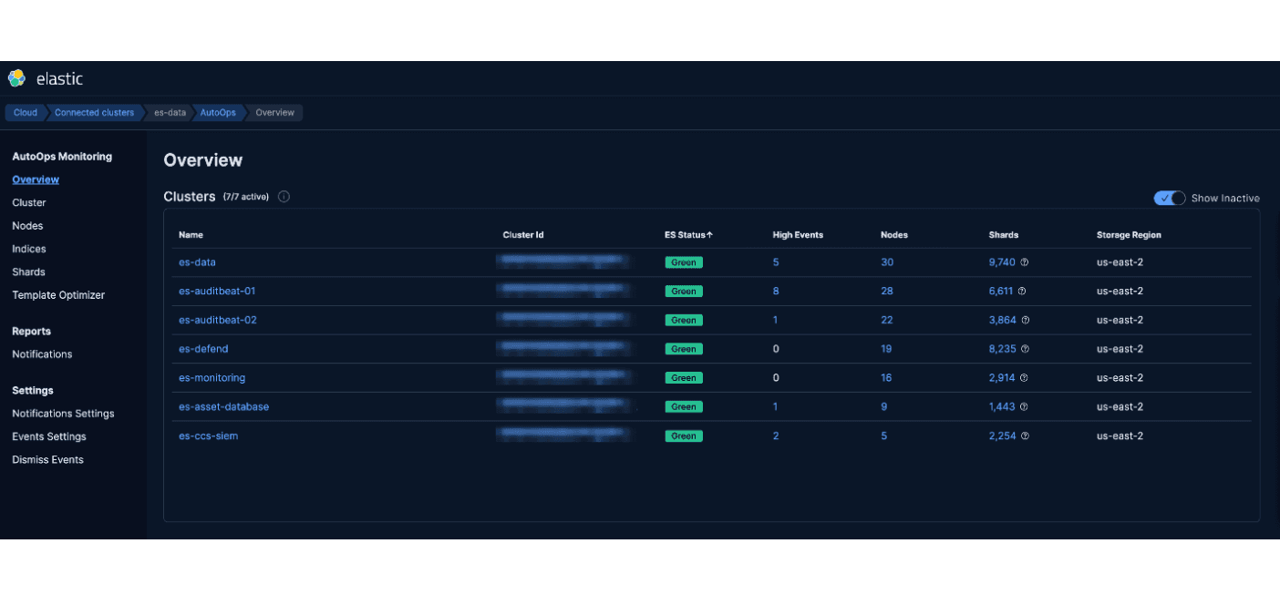Select Nodes in the sidebar
The width and height of the screenshot is (1280, 605).
tap(26, 225)
